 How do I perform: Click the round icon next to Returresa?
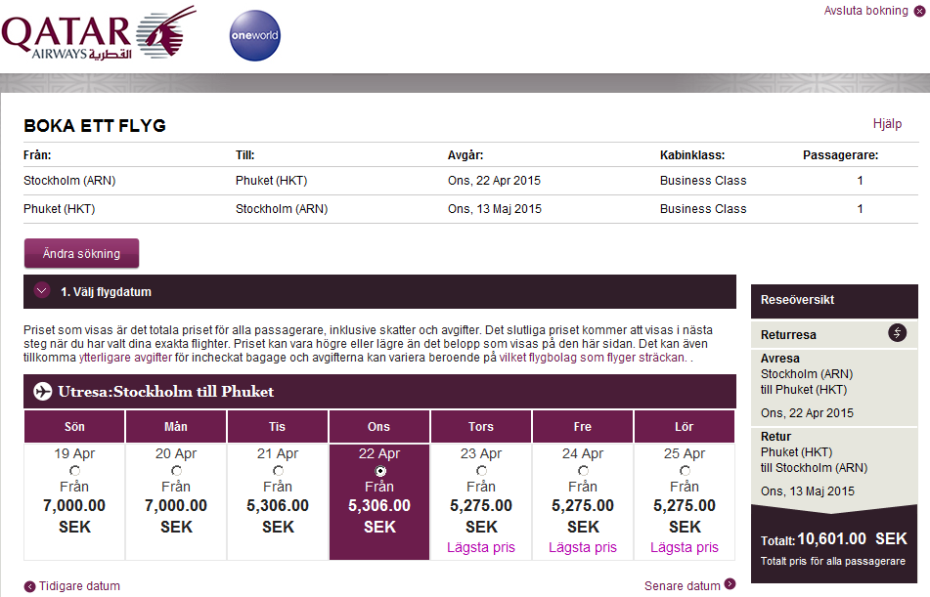click(x=898, y=333)
